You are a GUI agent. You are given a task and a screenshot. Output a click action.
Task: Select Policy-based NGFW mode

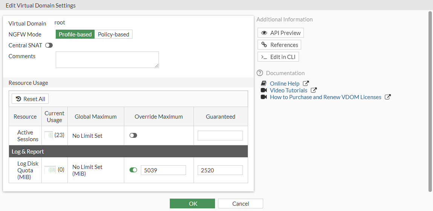pos(113,35)
